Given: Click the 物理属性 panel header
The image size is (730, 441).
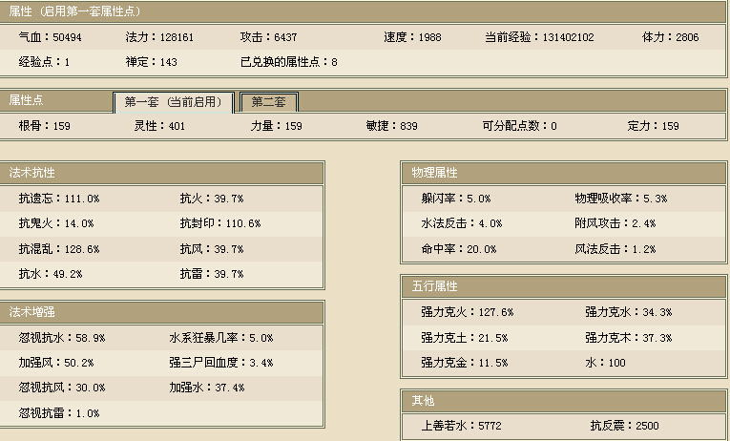Looking at the screenshot, I should click(434, 173).
